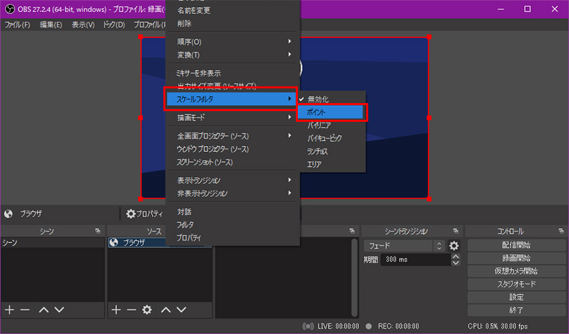Expand the 描画モード submenu

[x=231, y=117]
